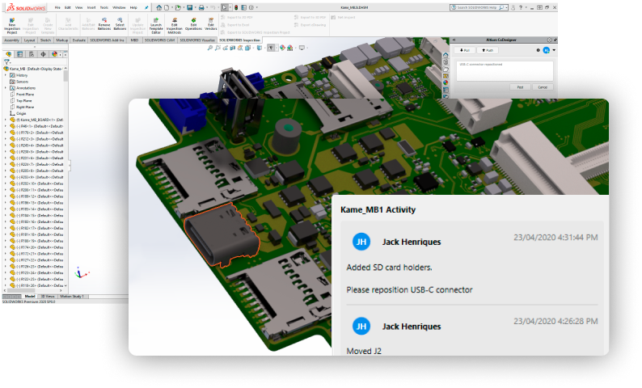
Task: Open Launch Template Editor
Action: [x=155, y=24]
